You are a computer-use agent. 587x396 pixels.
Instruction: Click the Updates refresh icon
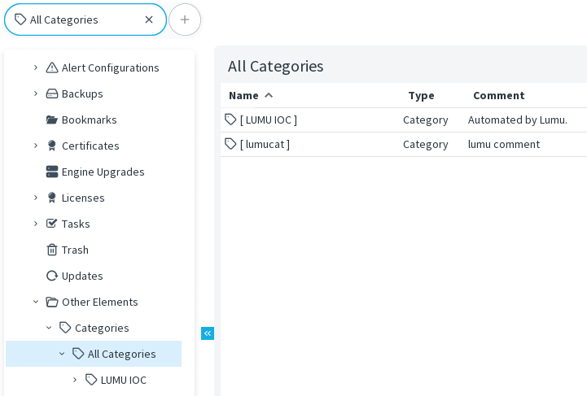point(52,276)
